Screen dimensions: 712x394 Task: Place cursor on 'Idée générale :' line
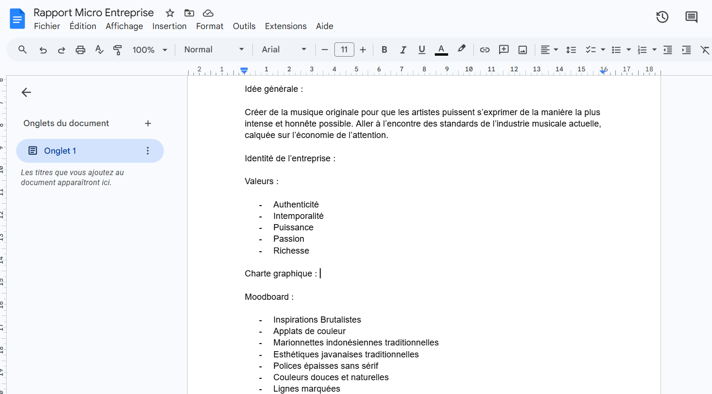click(274, 89)
